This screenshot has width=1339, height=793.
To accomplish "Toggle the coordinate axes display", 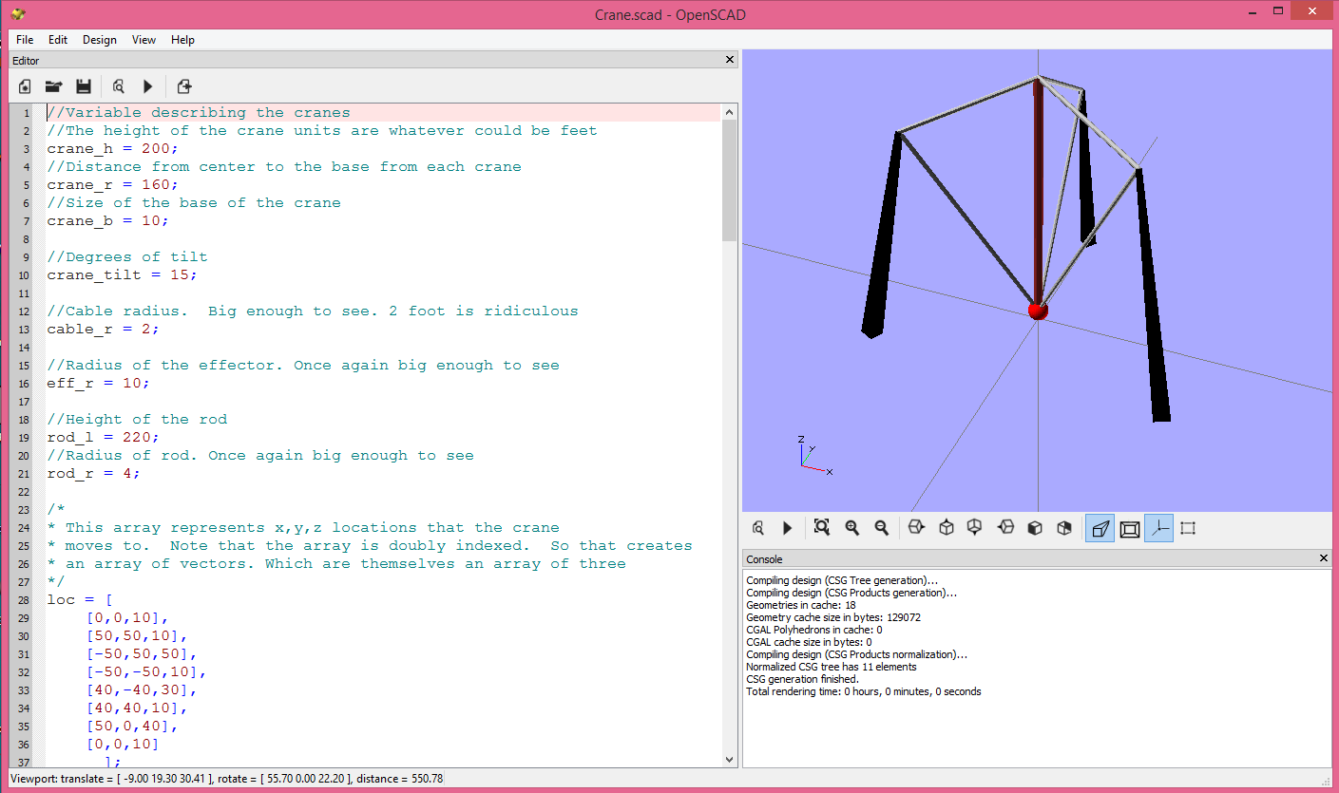I will (1158, 527).
